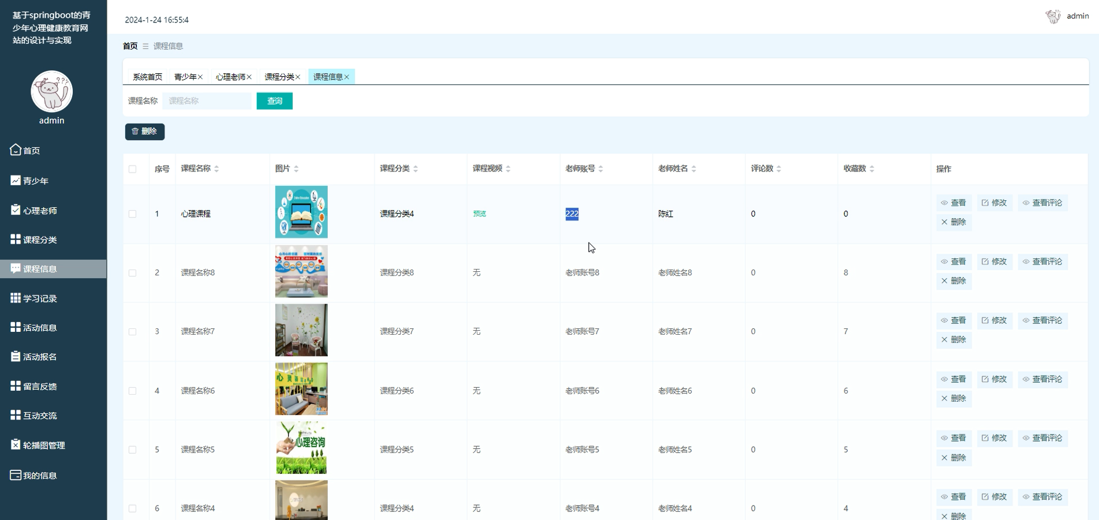Viewport: 1099px width, 520px height.
Task: Click the chat icon beside 课程信息 in the sidebar
Action: tap(16, 268)
